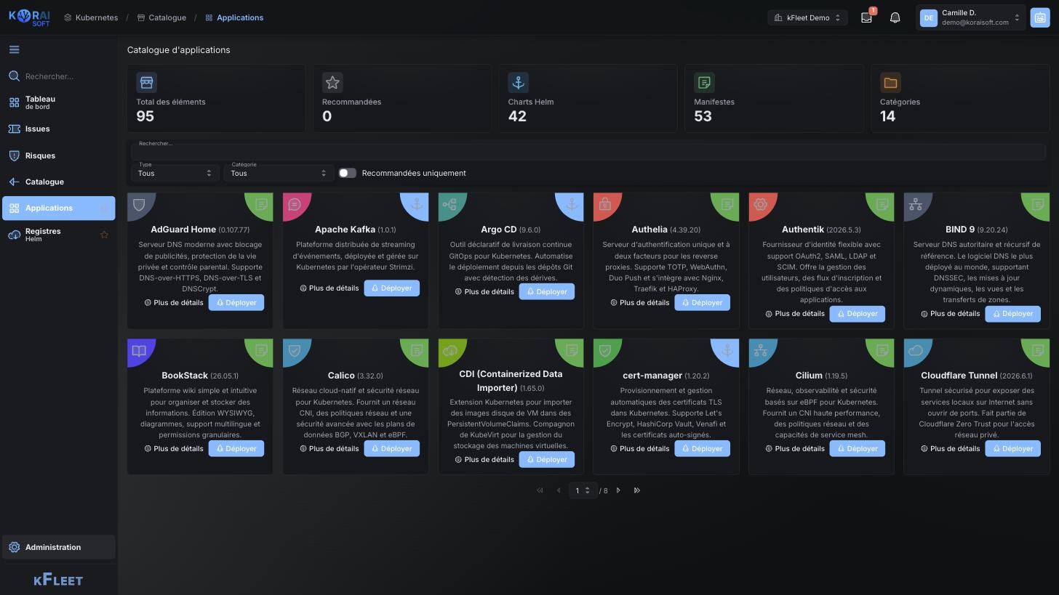Click Applications breadcrumb
This screenshot has height=595, width=1059.
[x=234, y=17]
